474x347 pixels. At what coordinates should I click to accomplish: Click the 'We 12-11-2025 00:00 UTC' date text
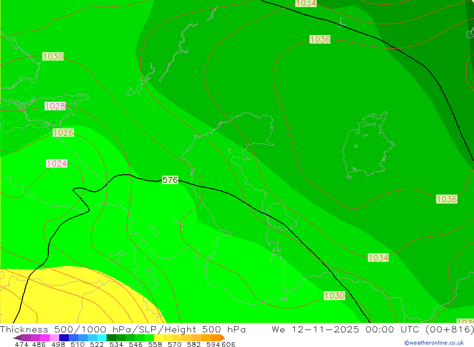(x=345, y=329)
